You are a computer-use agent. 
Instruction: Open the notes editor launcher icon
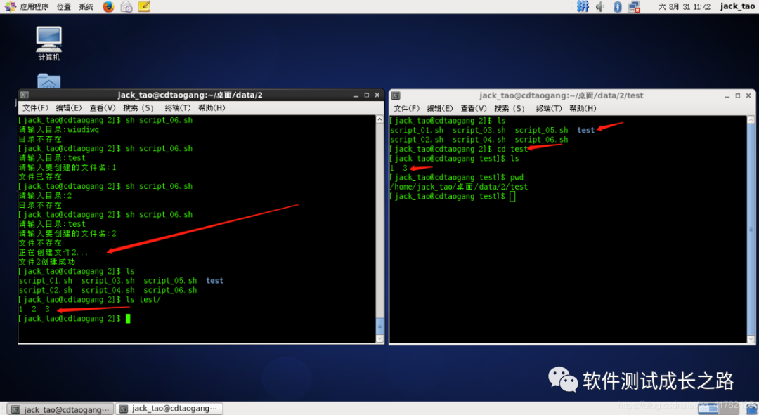coord(144,6)
